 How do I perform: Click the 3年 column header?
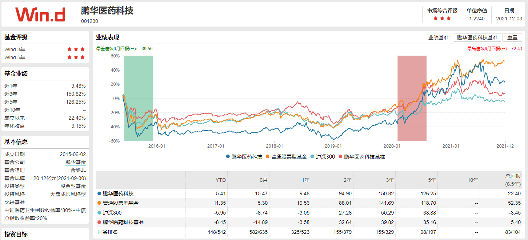389,180
